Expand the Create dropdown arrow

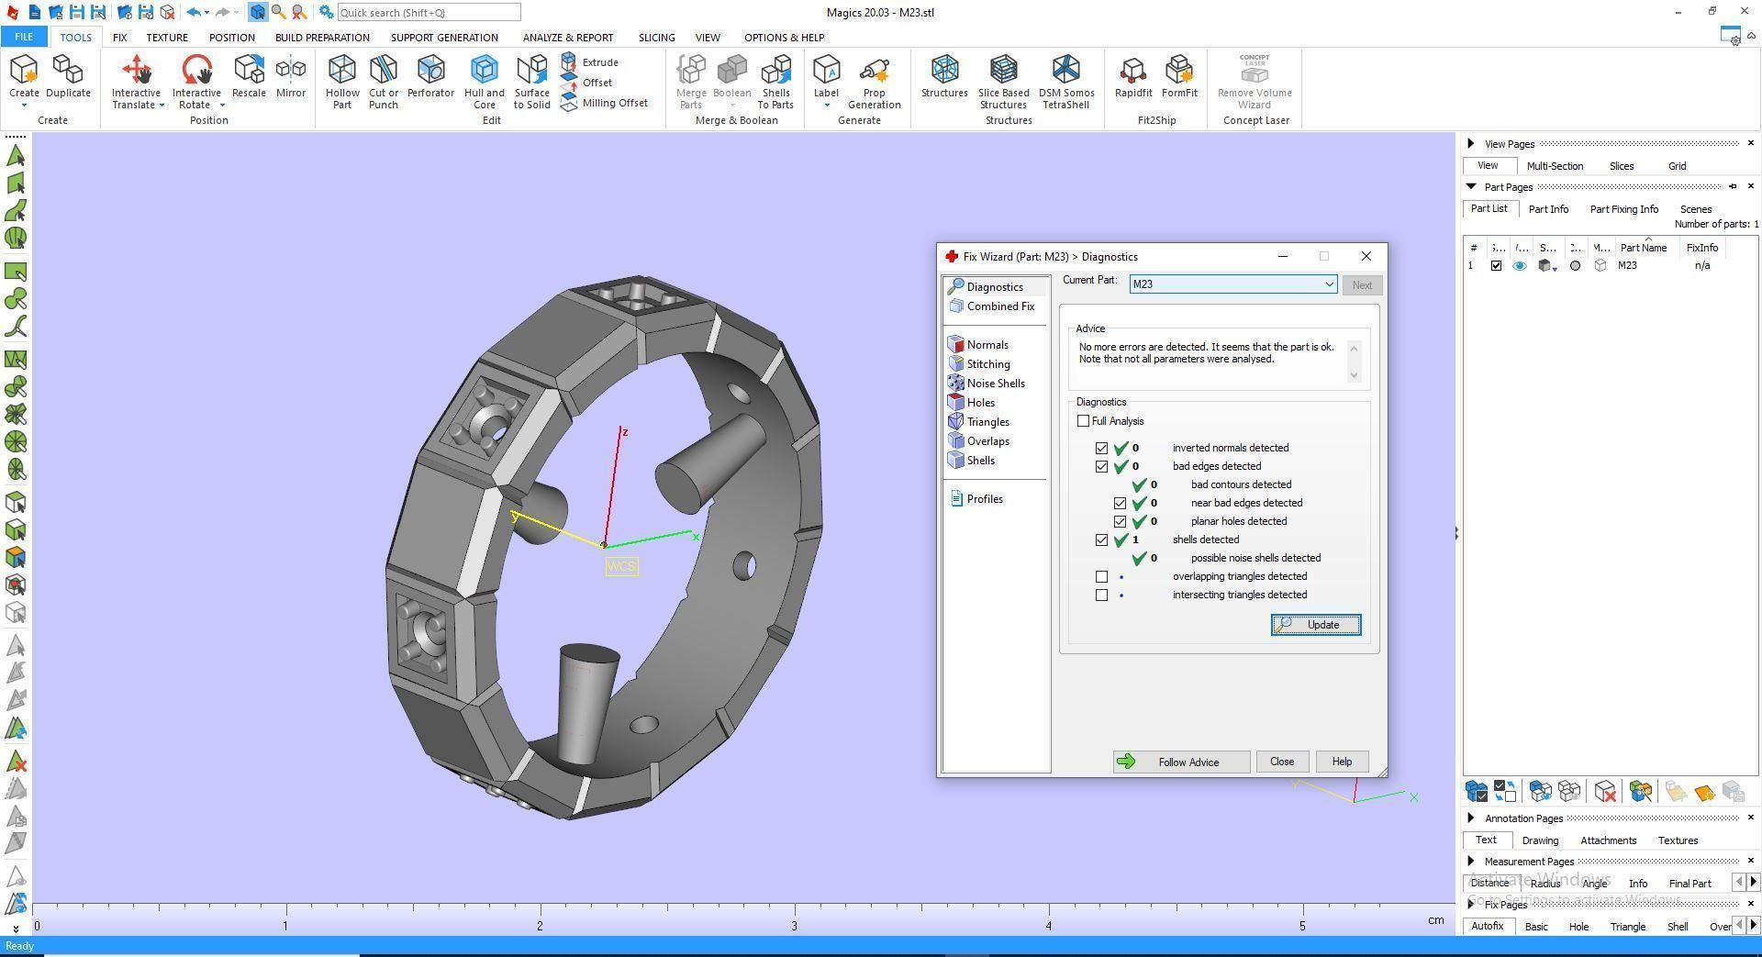pos(24,106)
